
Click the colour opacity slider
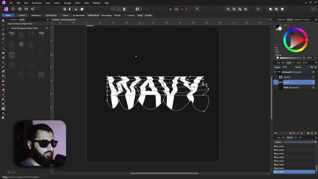(x=291, y=58)
